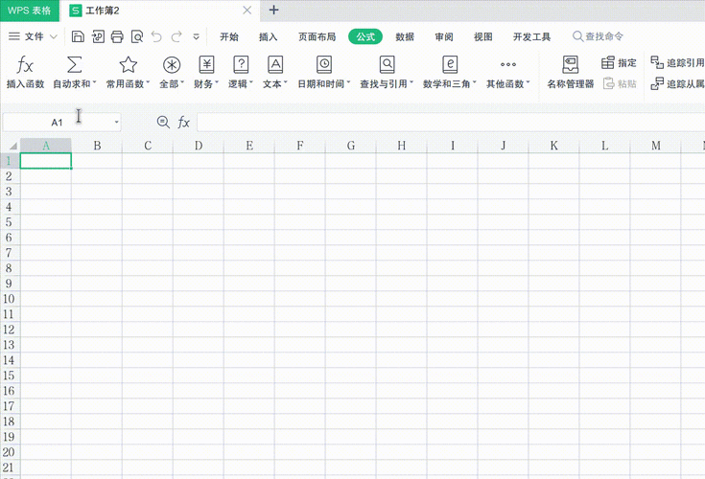Select row 5 header

point(10,222)
